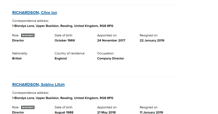The image size is (218, 114).
Task: Click the Director role under Clive Ian
Action: [x=18, y=40]
